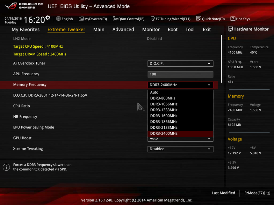Click the APU Frequency input field
This screenshot has width=274, height=205.
pos(180,74)
